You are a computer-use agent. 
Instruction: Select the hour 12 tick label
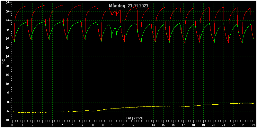coord(133,125)
